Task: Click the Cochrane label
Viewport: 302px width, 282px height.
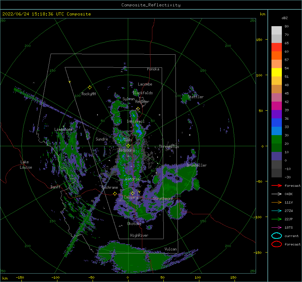Action: [110, 187]
